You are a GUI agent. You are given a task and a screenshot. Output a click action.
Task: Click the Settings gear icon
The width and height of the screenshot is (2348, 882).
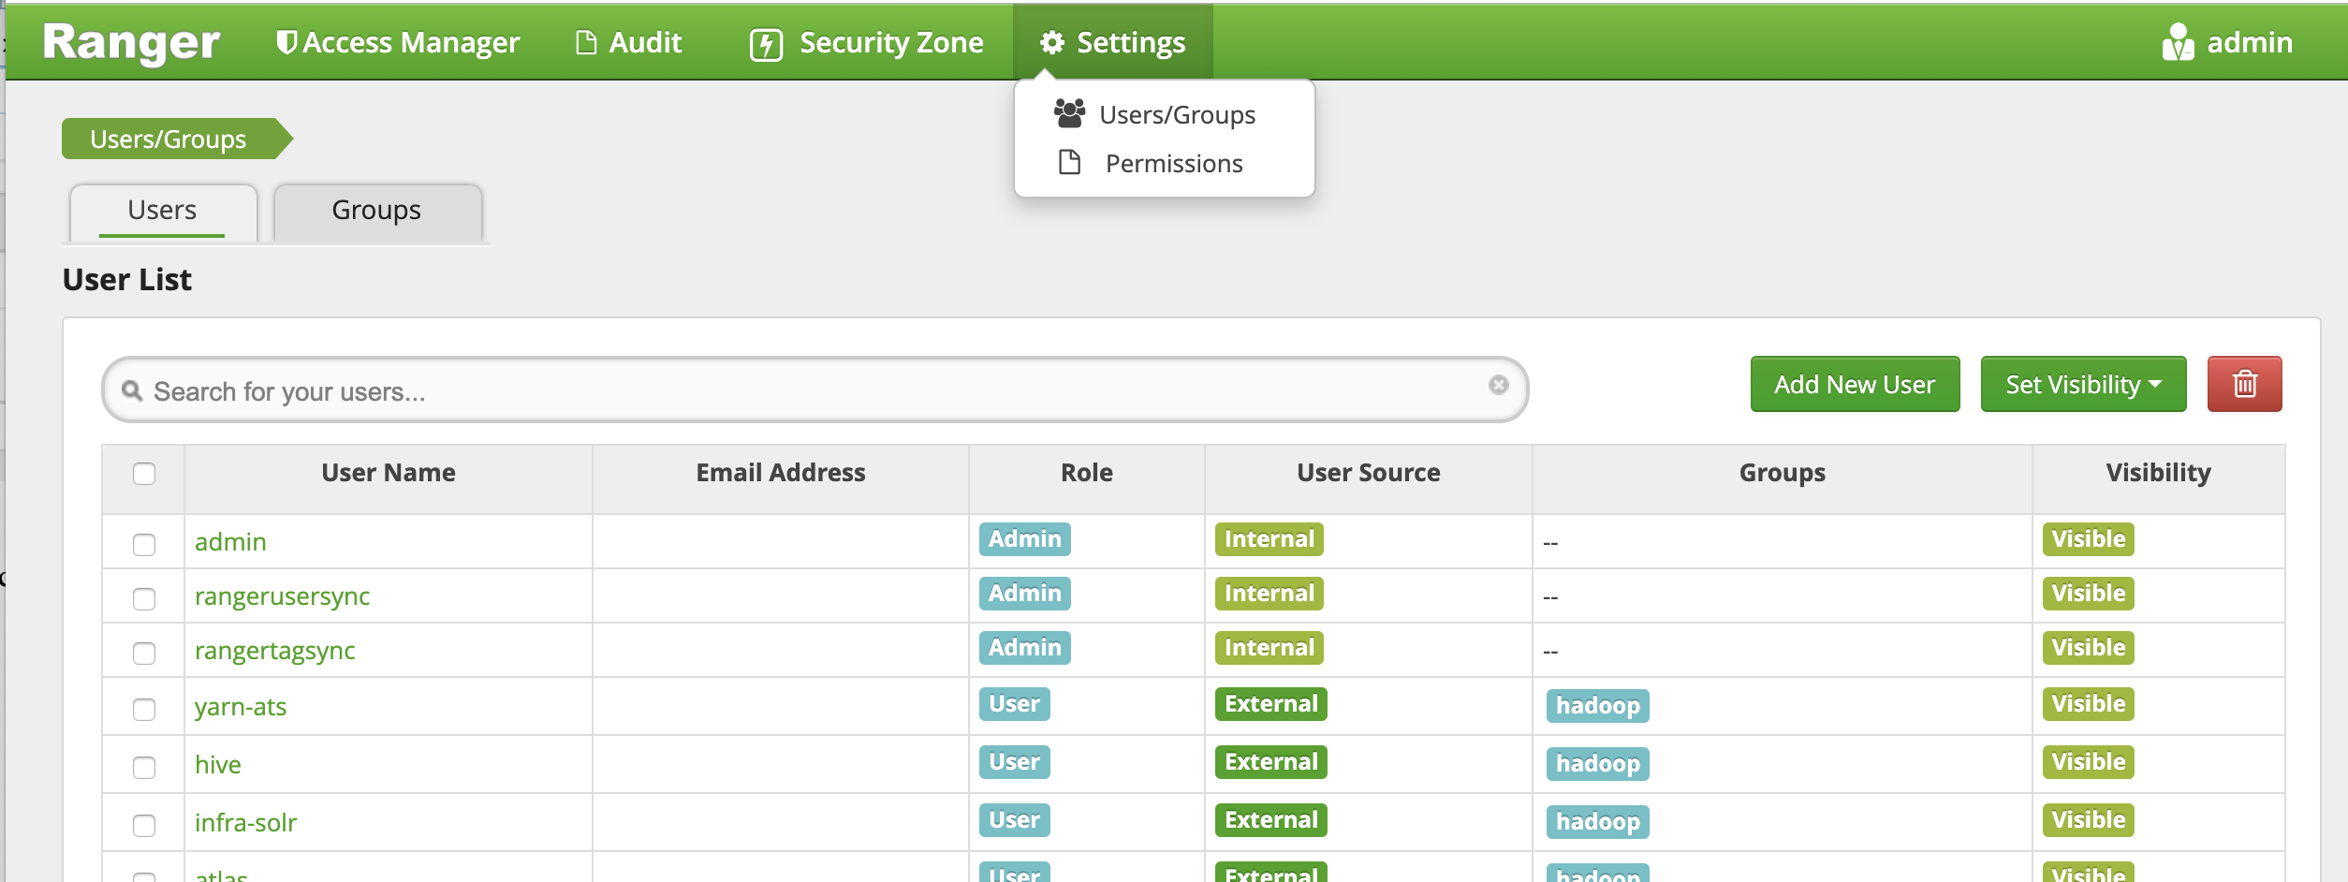1052,42
